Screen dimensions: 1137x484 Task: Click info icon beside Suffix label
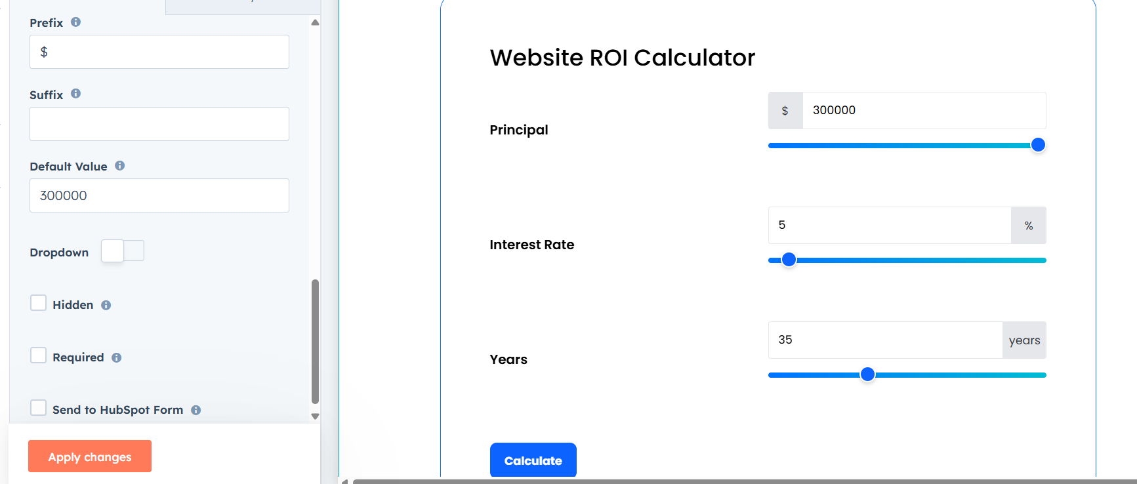click(x=76, y=94)
